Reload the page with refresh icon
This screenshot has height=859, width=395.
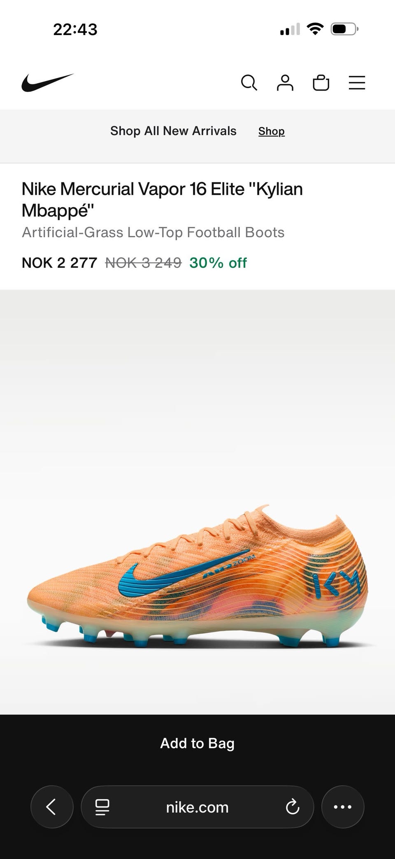pyautogui.click(x=293, y=807)
